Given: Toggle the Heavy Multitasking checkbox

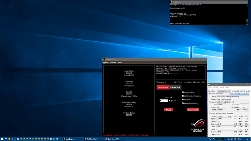Looking at the screenshot, I should click(x=183, y=103).
